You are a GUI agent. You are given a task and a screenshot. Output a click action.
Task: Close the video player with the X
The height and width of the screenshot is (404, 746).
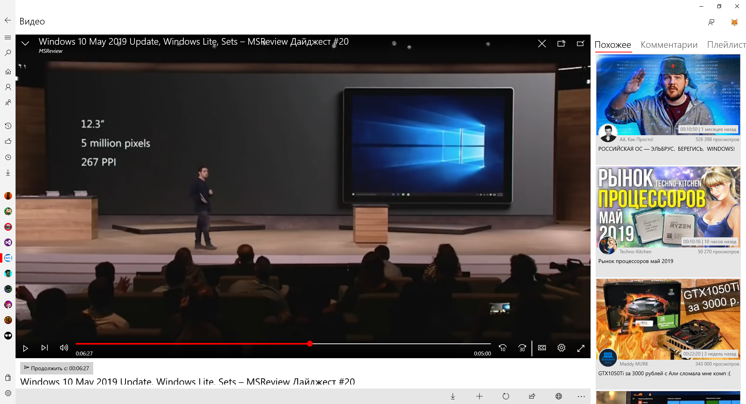tap(542, 44)
